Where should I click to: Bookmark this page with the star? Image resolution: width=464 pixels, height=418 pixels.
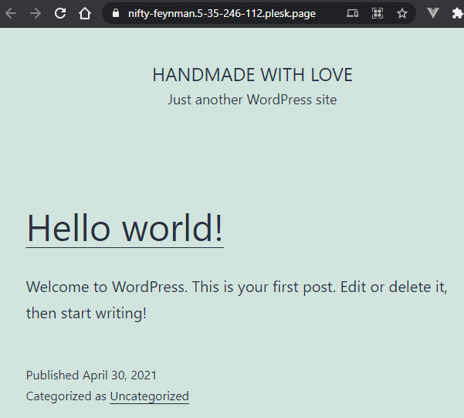click(x=401, y=13)
